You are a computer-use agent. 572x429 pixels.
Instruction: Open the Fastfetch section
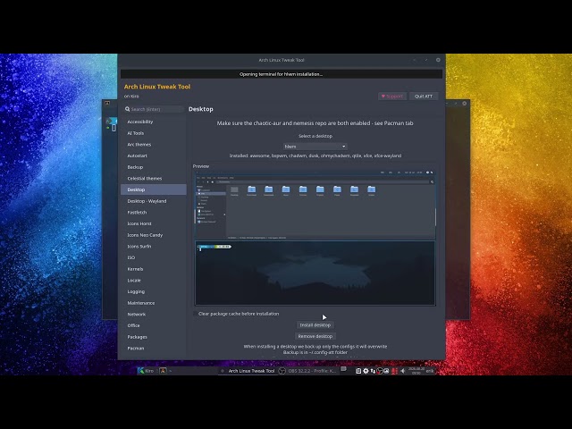(153, 213)
